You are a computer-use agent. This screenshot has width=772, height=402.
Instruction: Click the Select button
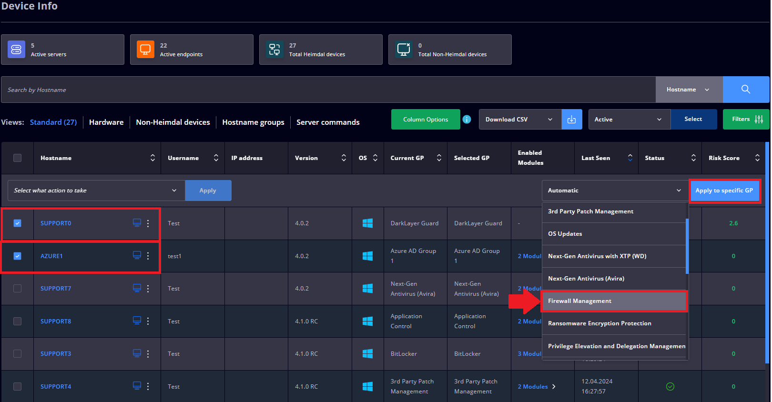click(693, 119)
